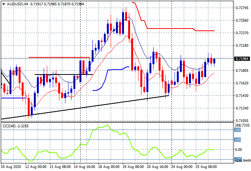Click the 10 Aug 2020 time label
This screenshot has width=251, height=171.
[11, 167]
